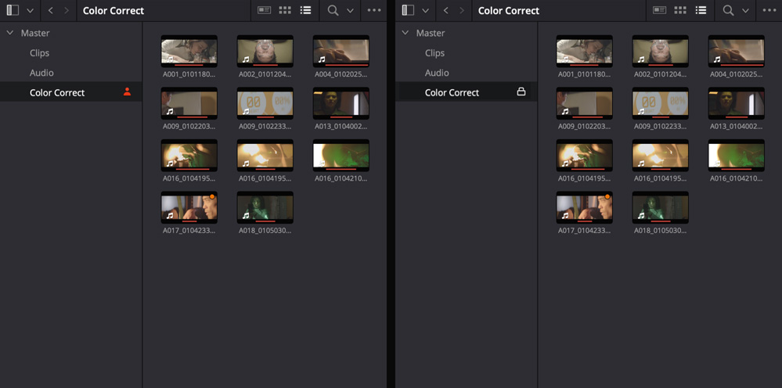This screenshot has height=388, width=782.
Task: Open left panel options menu (three dots)
Action: (374, 10)
